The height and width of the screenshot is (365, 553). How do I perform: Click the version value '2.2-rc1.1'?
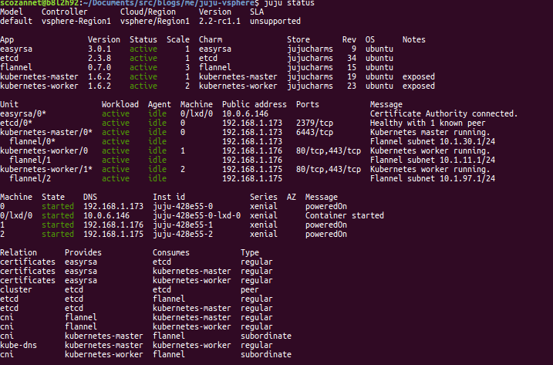pos(218,22)
